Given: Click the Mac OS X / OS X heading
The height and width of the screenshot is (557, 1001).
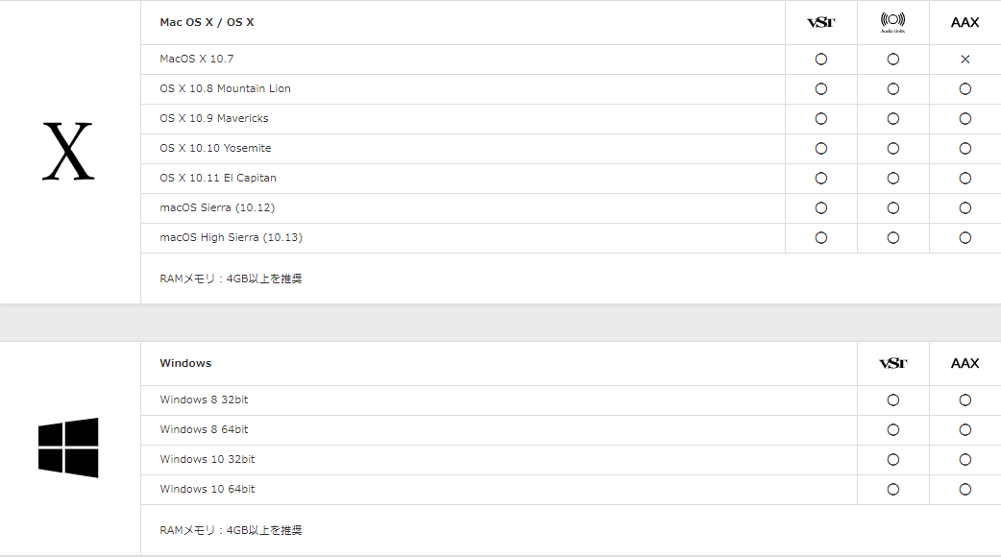Looking at the screenshot, I should pos(207,22).
